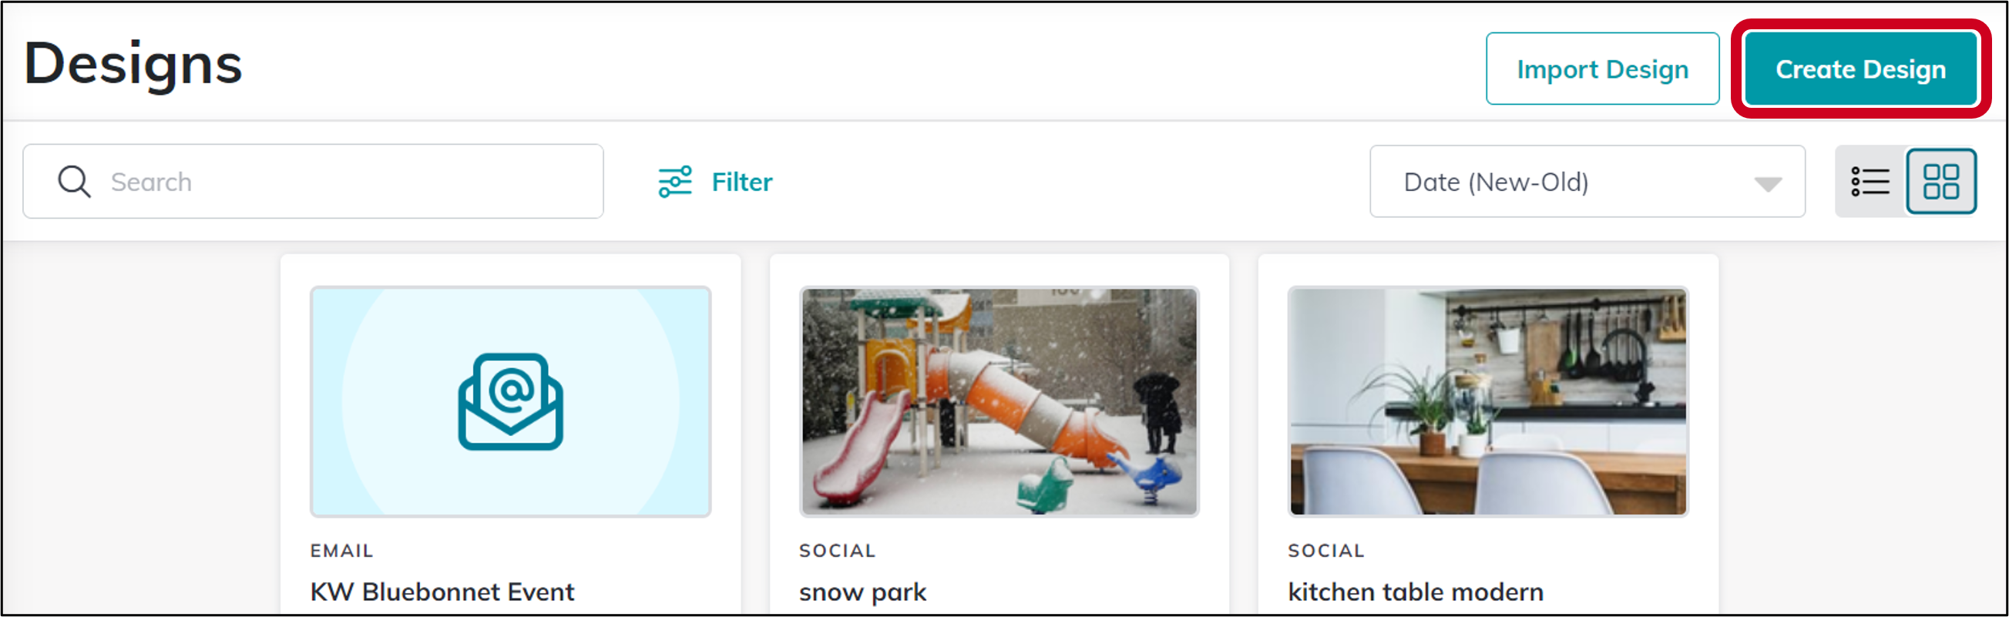Select the KW Bluebonnet Event title
The height and width of the screenshot is (617, 2009).
click(x=442, y=592)
